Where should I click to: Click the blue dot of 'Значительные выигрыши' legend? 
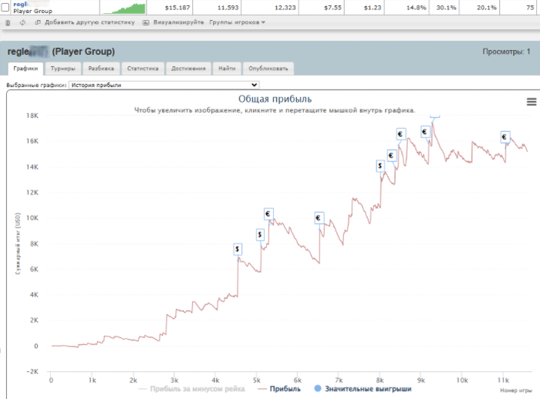pos(318,388)
